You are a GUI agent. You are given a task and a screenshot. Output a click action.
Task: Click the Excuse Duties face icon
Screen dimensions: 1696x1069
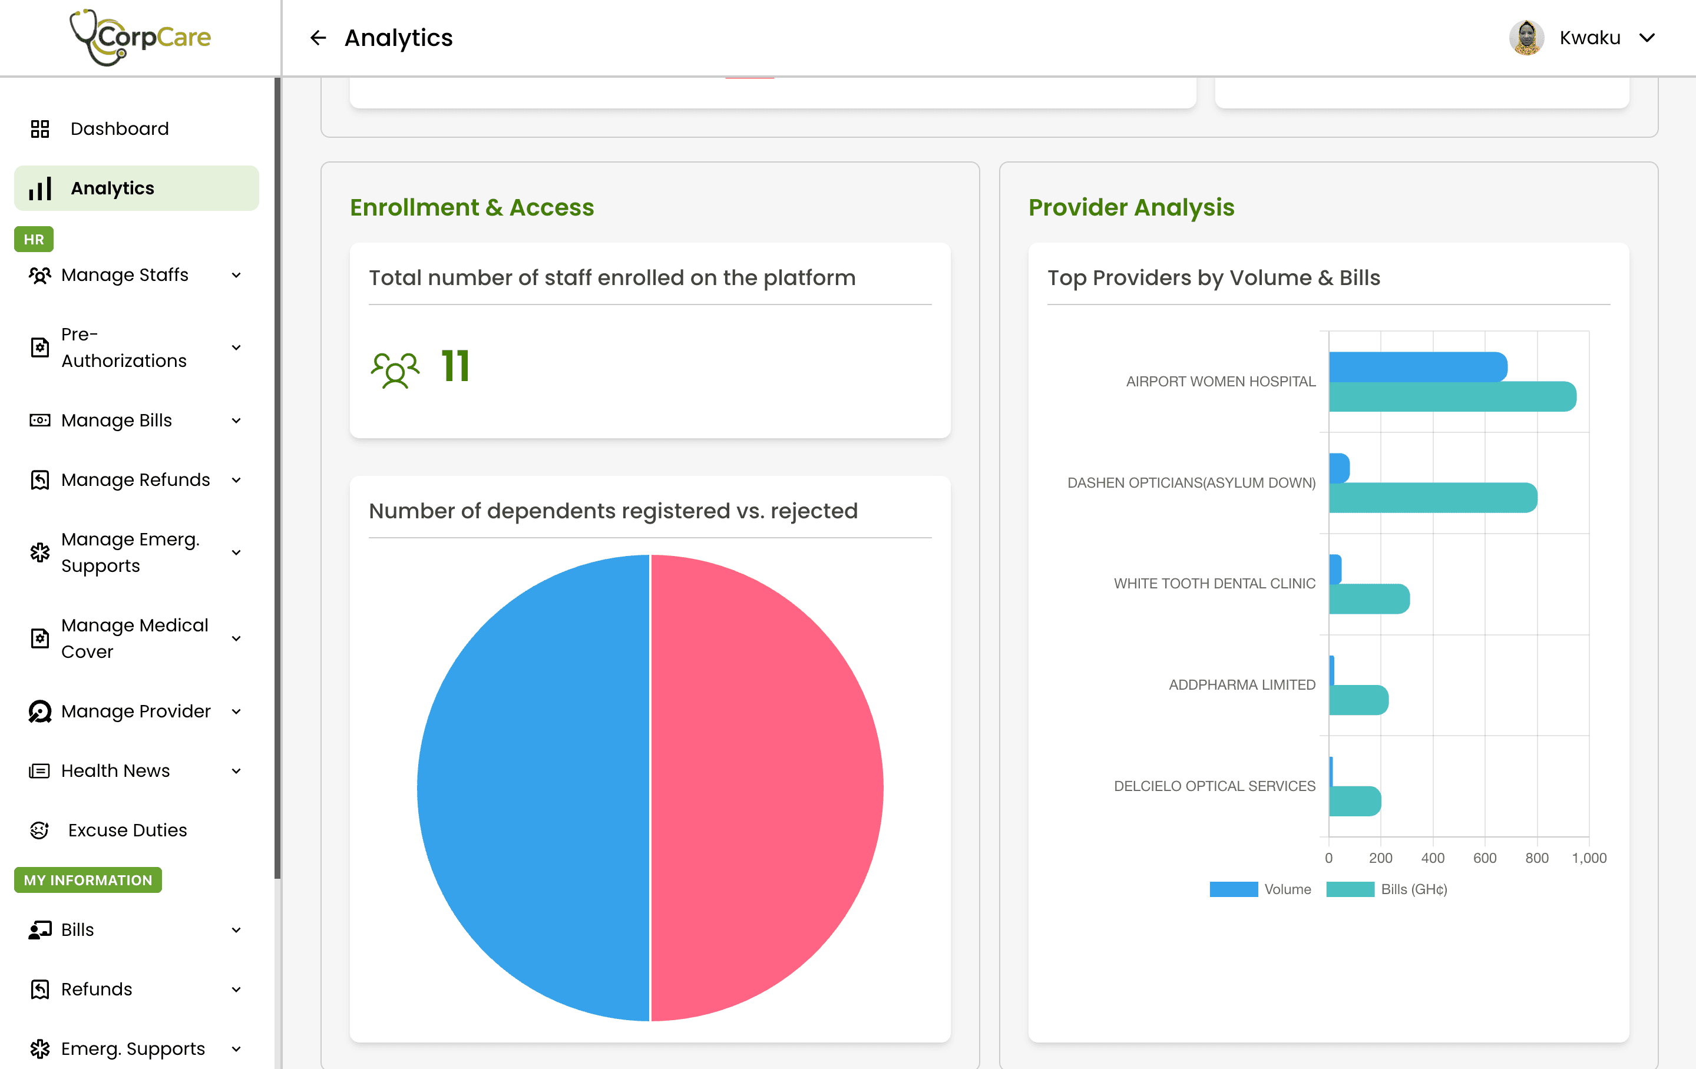39,830
